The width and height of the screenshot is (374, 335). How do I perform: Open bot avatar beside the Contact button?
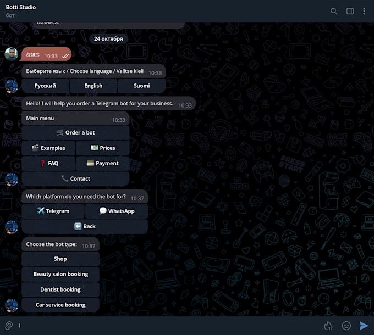coord(11,179)
